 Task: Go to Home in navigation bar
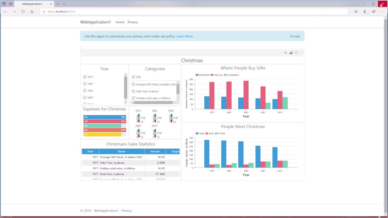120,22
